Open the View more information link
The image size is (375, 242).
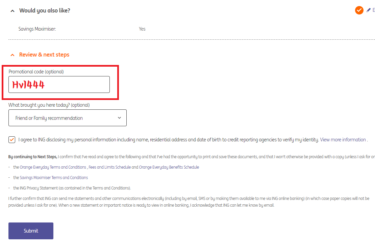343,140
